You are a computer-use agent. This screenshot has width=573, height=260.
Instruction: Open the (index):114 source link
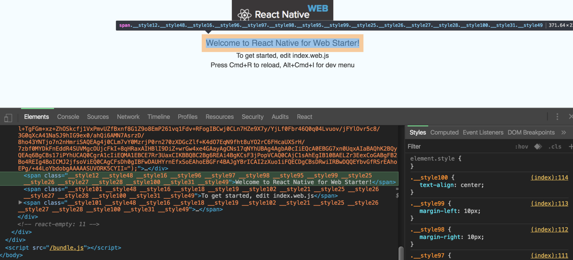549,177
